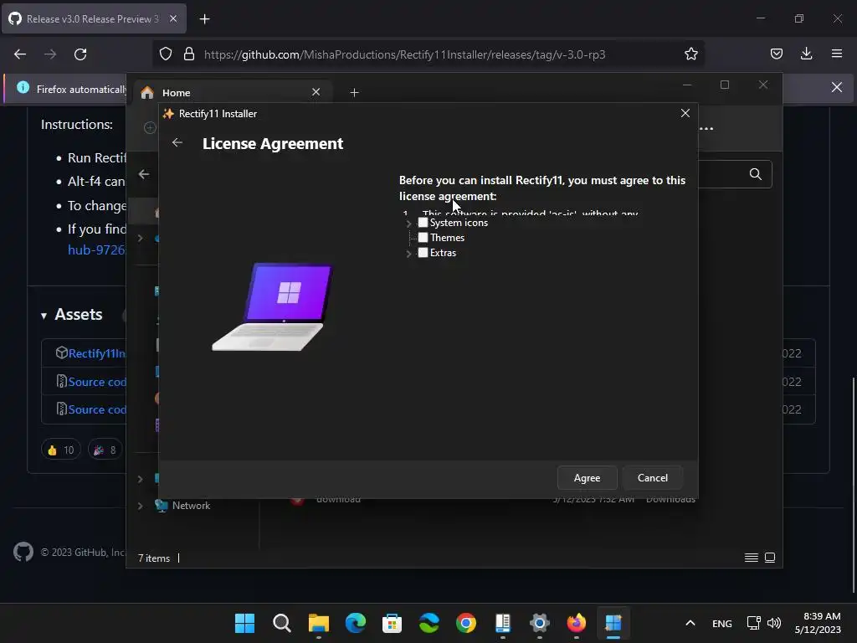Click the Firefox forward arrow button
Viewport: 857px width, 643px height.
[x=50, y=54]
